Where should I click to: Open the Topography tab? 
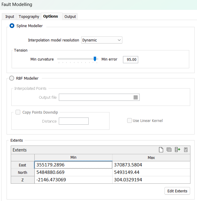tap(29, 17)
